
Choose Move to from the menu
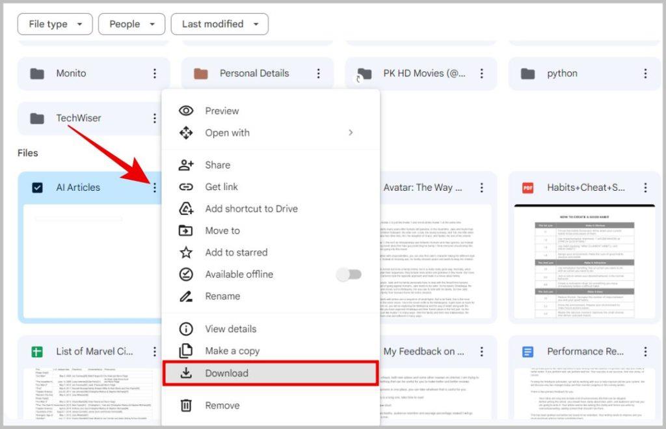click(x=271, y=230)
